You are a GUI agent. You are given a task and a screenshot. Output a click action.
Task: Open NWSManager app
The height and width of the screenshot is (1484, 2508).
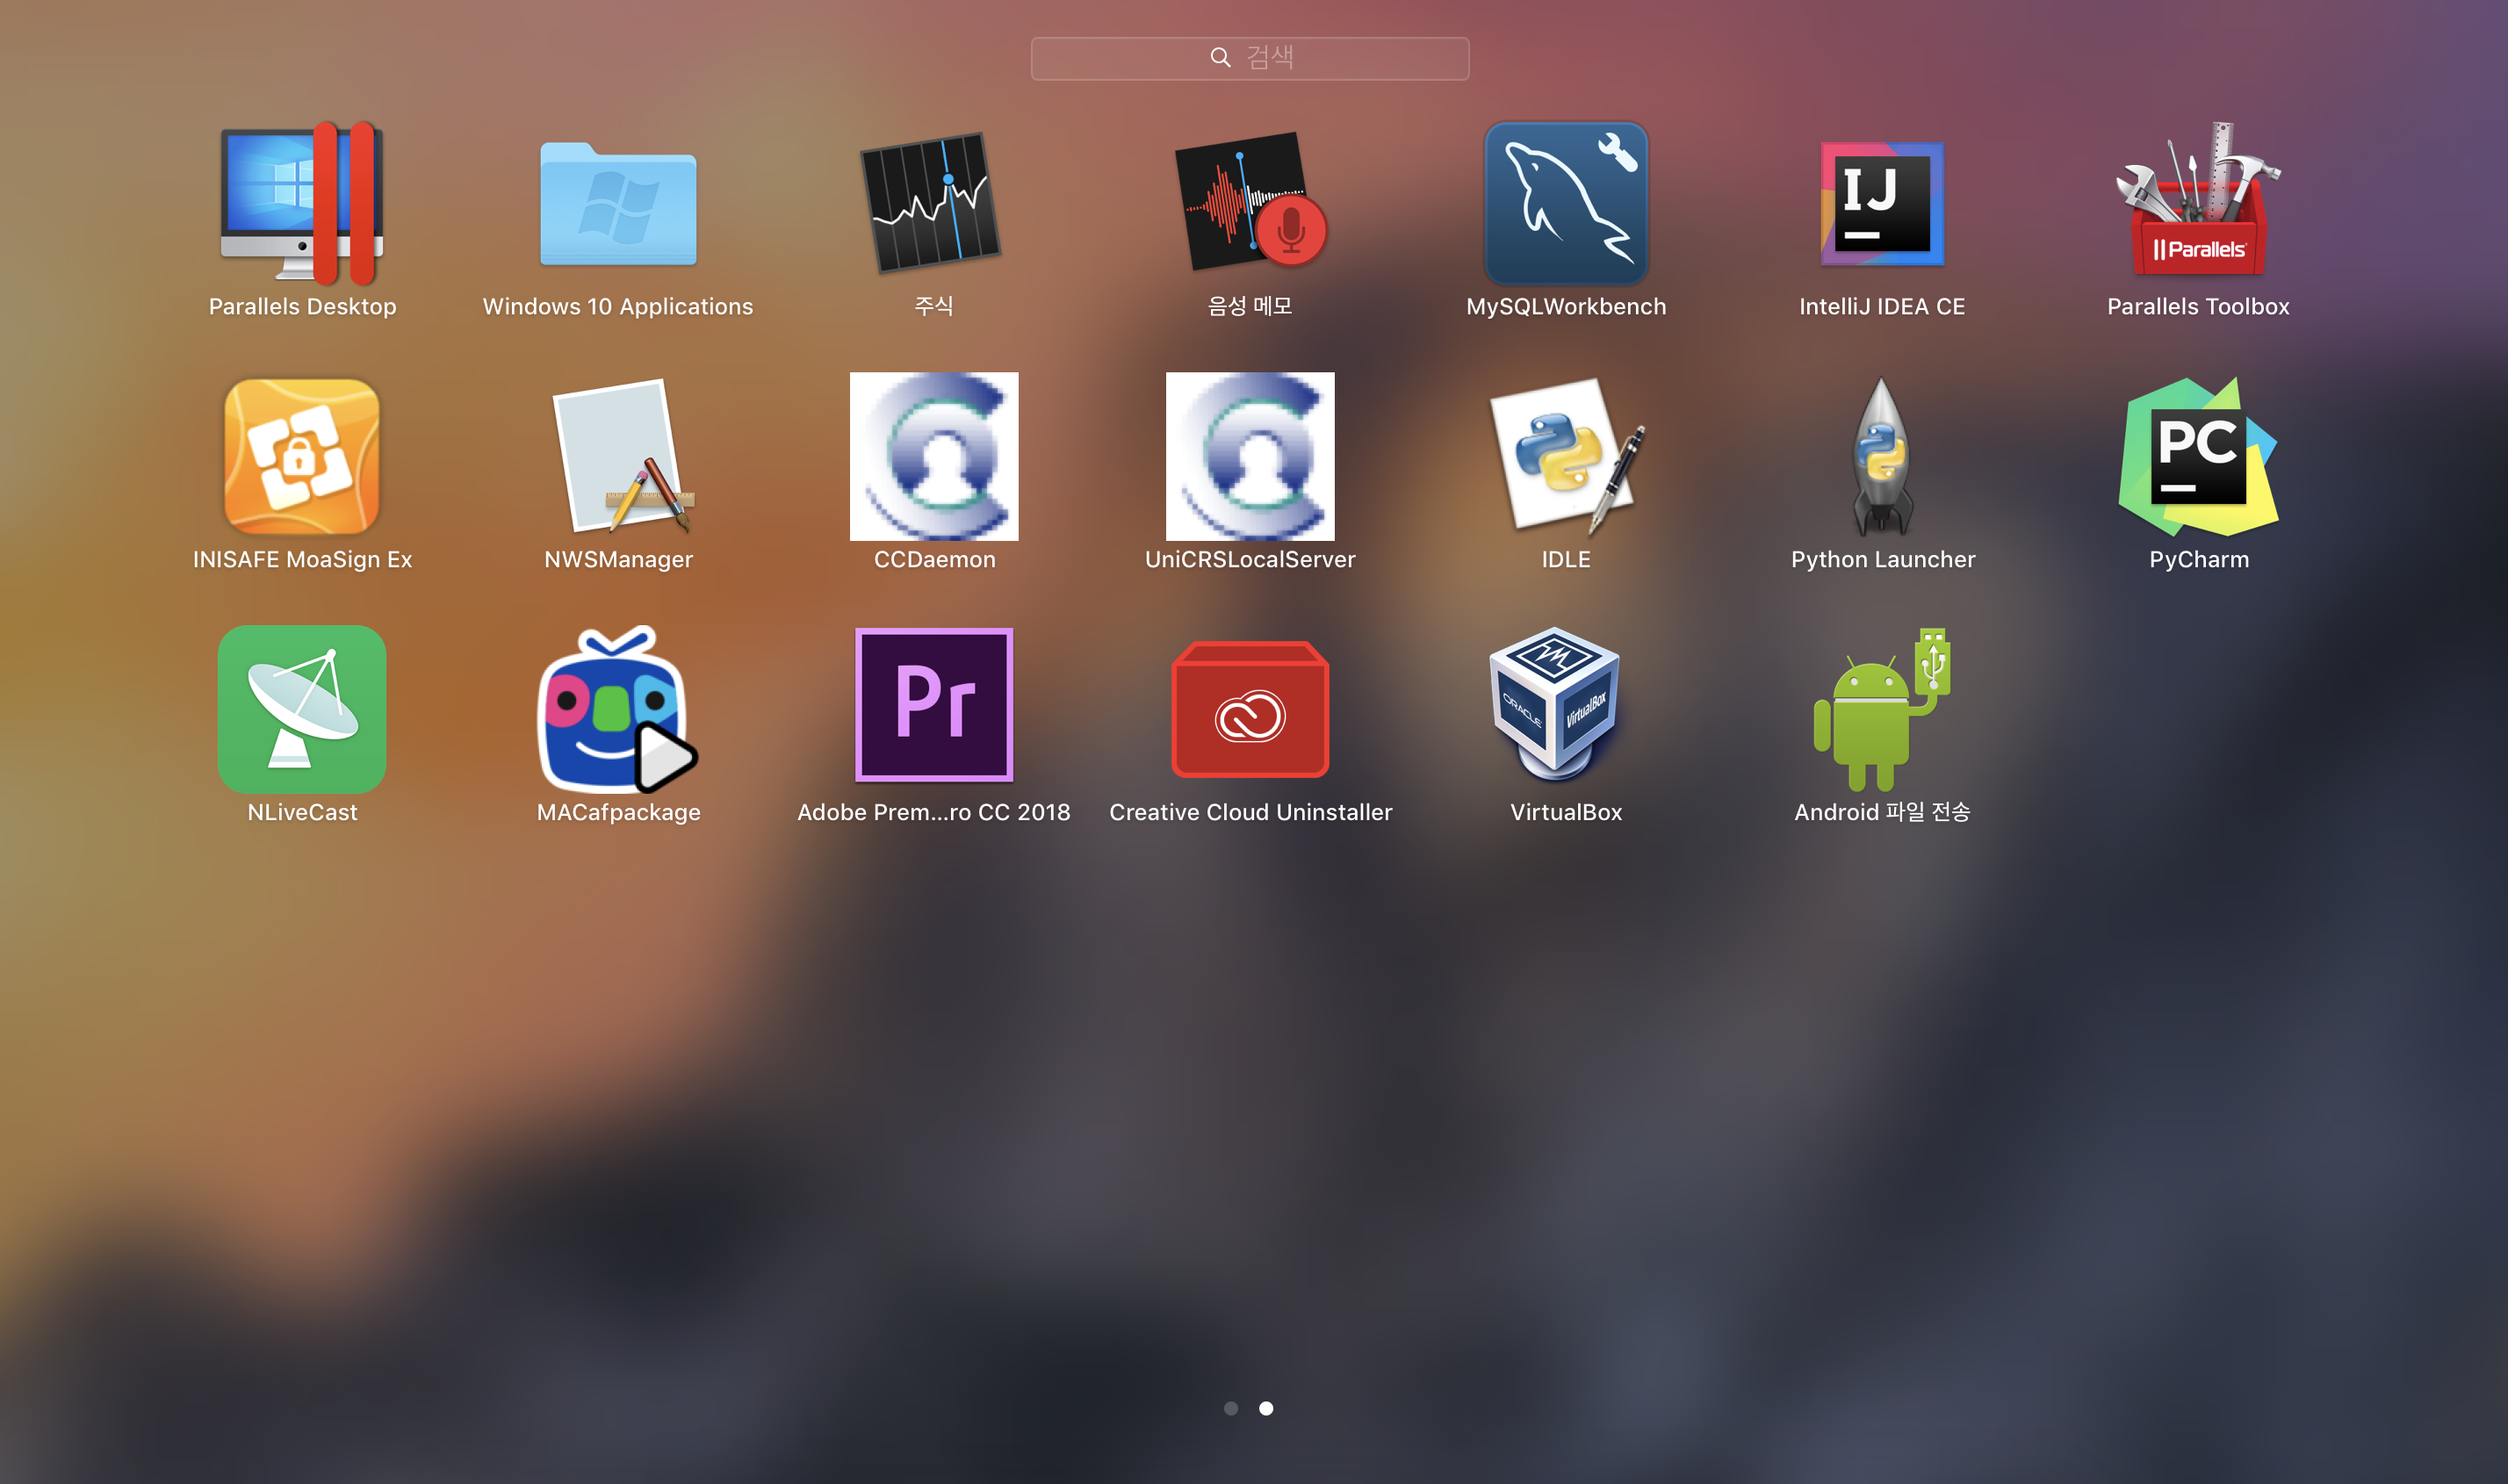click(x=618, y=457)
